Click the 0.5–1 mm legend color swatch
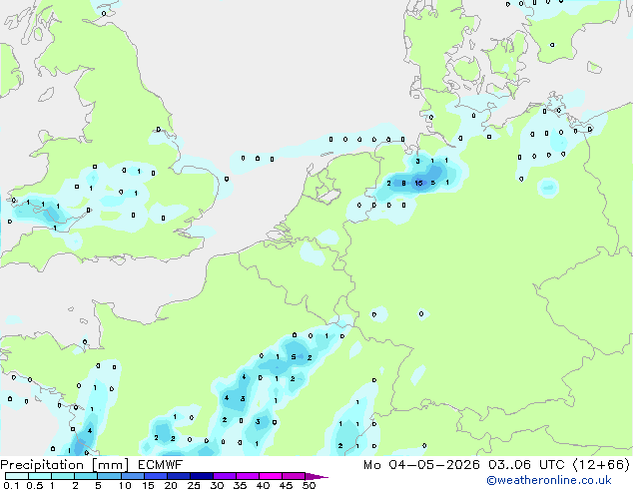 [40, 476]
